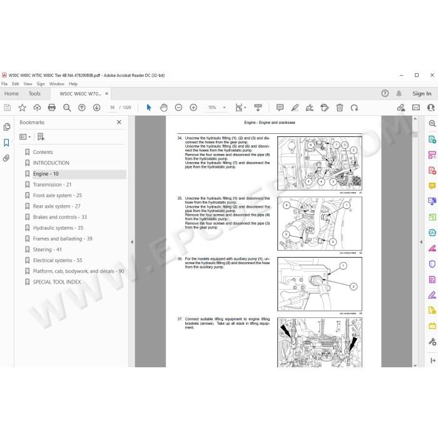The width and height of the screenshot is (438, 438).
Task: Open Electrical systems - 55 bookmark
Action: [x=58, y=260]
